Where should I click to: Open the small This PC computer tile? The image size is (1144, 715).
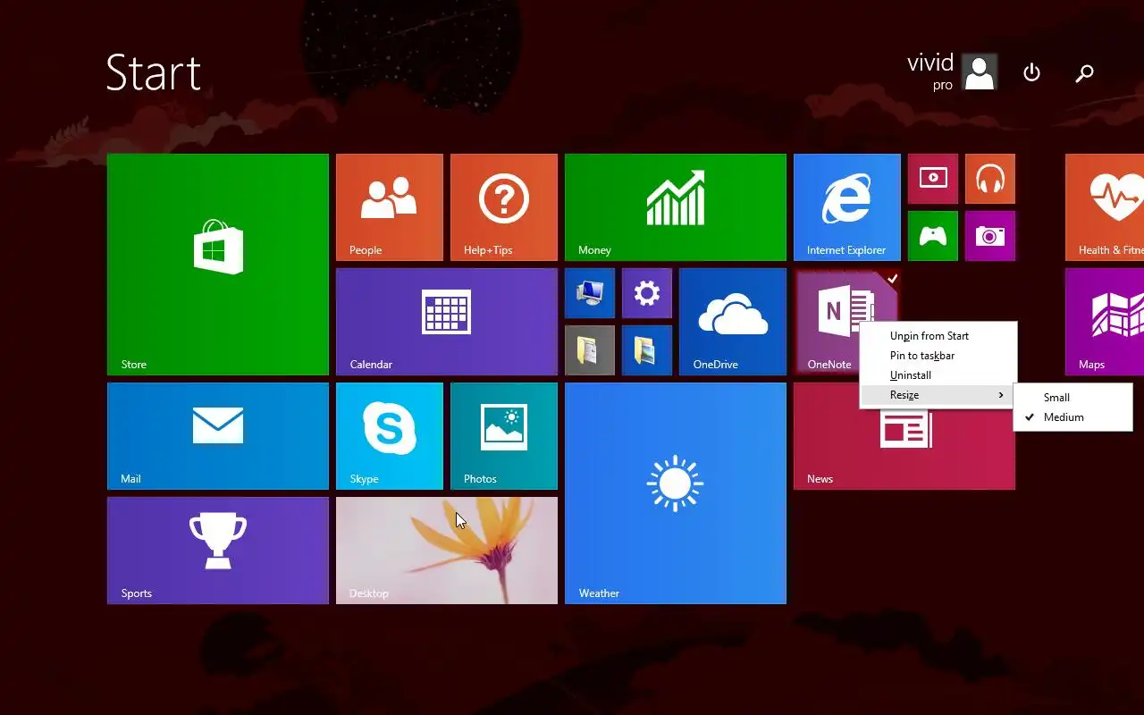click(590, 293)
